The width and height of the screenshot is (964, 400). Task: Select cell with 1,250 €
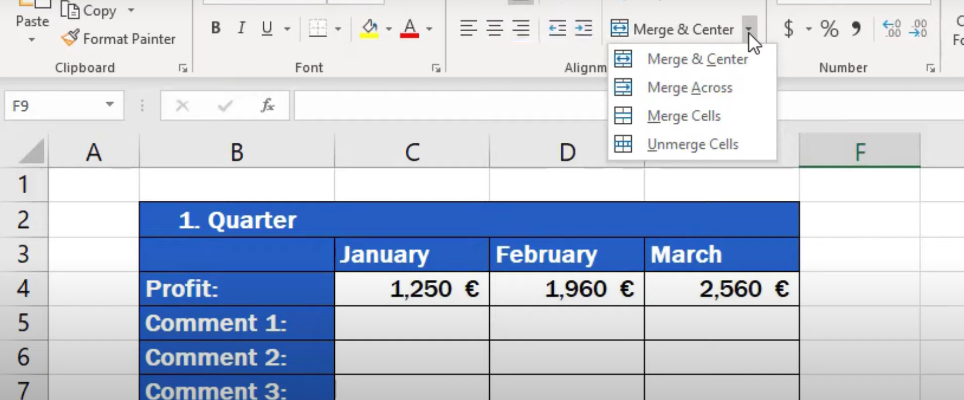tap(412, 289)
